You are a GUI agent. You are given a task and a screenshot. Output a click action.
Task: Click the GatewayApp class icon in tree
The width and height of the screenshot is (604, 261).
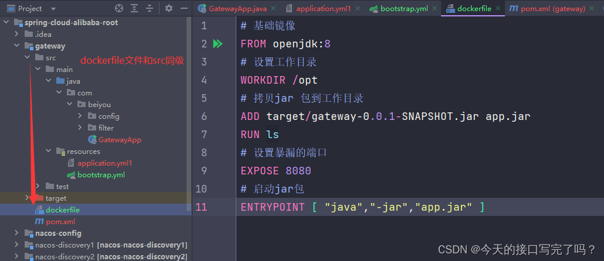[92, 139]
